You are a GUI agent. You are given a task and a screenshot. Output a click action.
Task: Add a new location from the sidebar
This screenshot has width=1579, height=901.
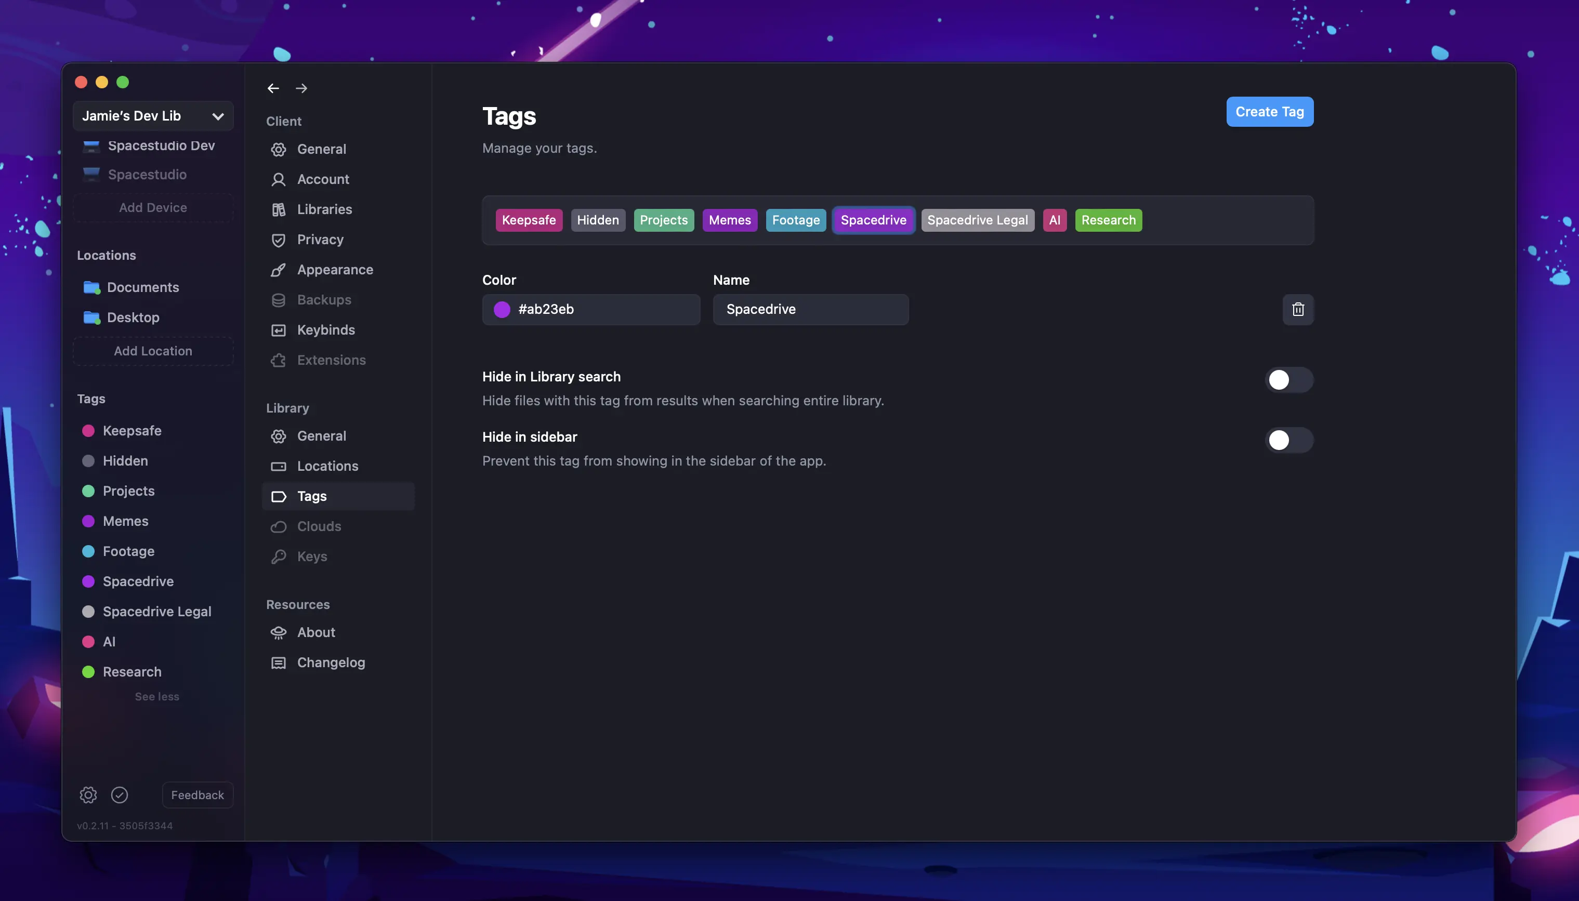pos(153,351)
